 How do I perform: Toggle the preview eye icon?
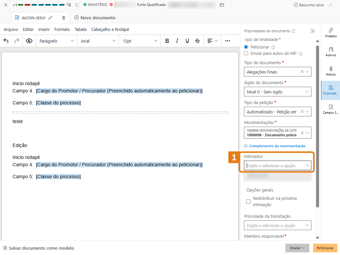29,41
